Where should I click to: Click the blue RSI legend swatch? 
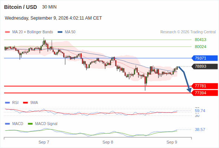(7, 103)
